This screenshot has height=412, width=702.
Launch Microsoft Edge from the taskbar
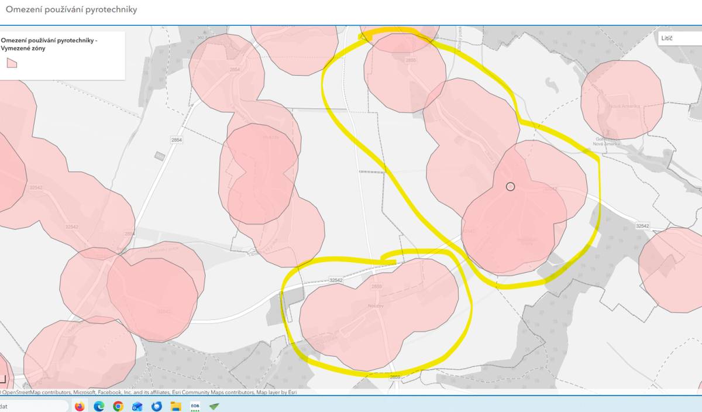[99, 406]
